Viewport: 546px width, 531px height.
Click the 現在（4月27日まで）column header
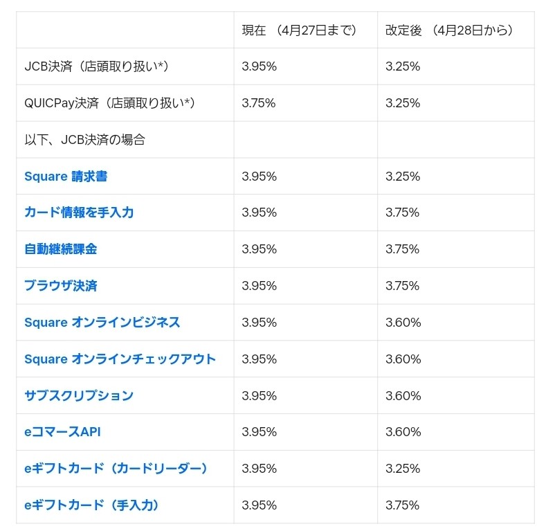(x=299, y=30)
